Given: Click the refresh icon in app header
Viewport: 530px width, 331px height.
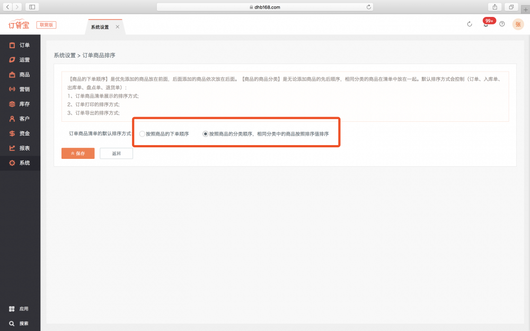Looking at the screenshot, I should coord(470,24).
